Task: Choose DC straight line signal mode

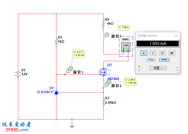Action: pos(164,60)
